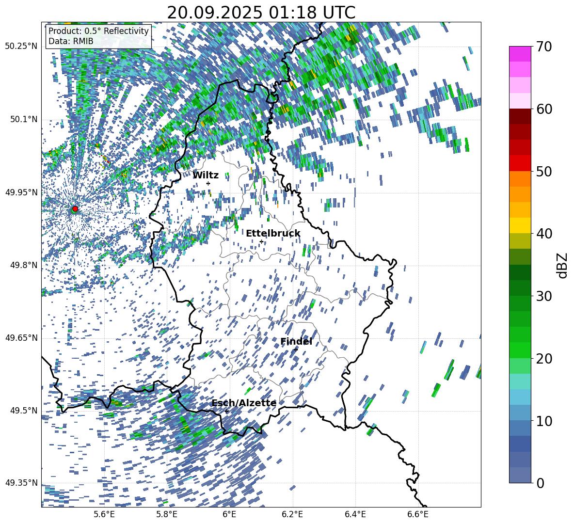Click the 49.8°N latitude tick label
Image resolution: width=574 pixels, height=524 pixels.
click(x=24, y=265)
